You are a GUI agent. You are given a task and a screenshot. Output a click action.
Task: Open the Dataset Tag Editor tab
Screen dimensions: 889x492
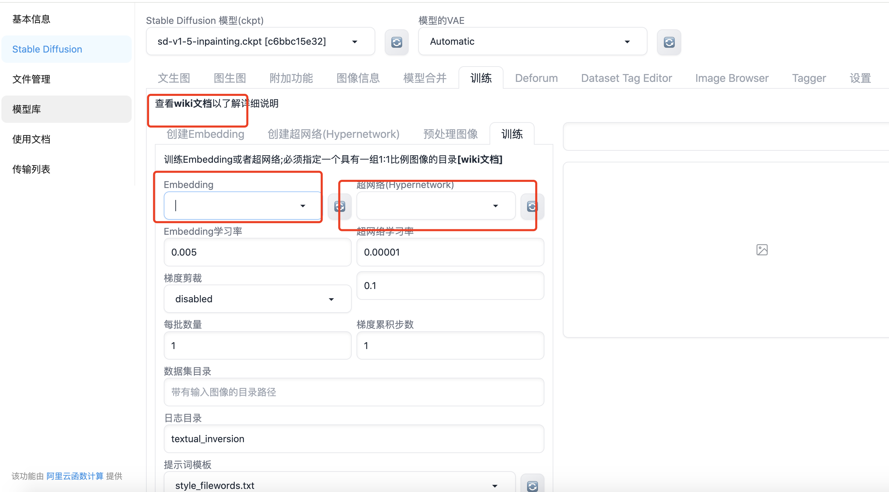(x=626, y=78)
